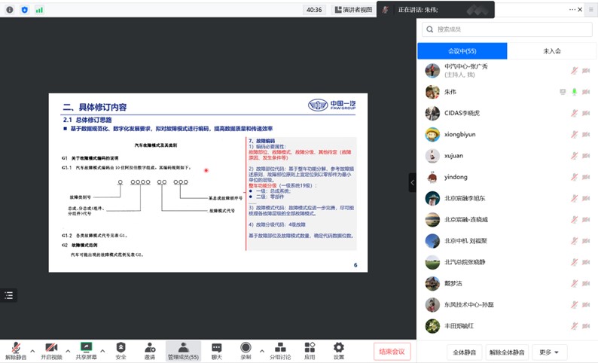Open the meeting info icon
Viewport: 598px width, 363px height.
click(x=10, y=10)
